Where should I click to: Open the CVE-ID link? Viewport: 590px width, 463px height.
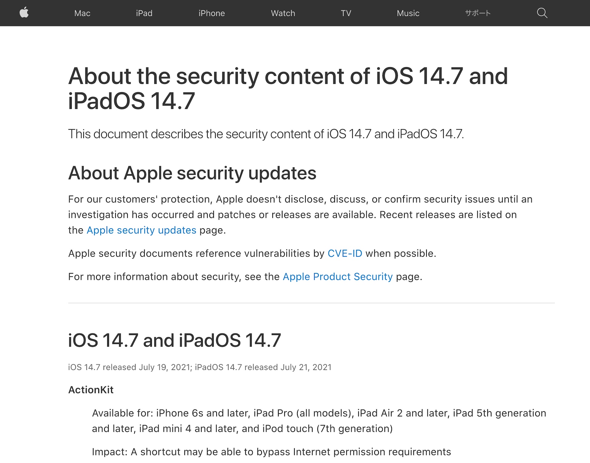point(345,254)
